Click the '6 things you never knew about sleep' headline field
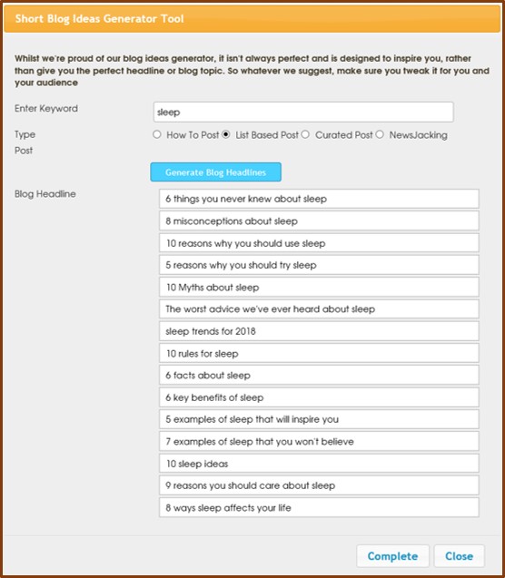Image resolution: width=505 pixels, height=578 pixels. (319, 199)
